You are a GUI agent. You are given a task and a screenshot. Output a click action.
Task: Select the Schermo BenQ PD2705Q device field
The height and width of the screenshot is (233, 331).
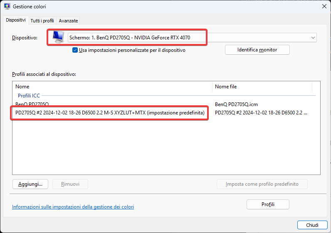tap(192, 38)
